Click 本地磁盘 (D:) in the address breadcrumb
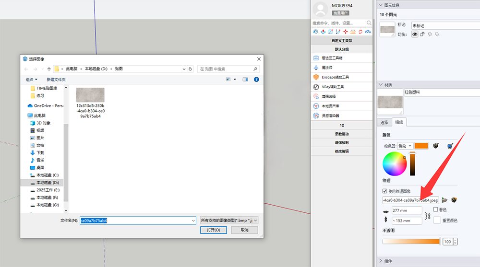The height and width of the screenshot is (267, 480). click(x=96, y=69)
